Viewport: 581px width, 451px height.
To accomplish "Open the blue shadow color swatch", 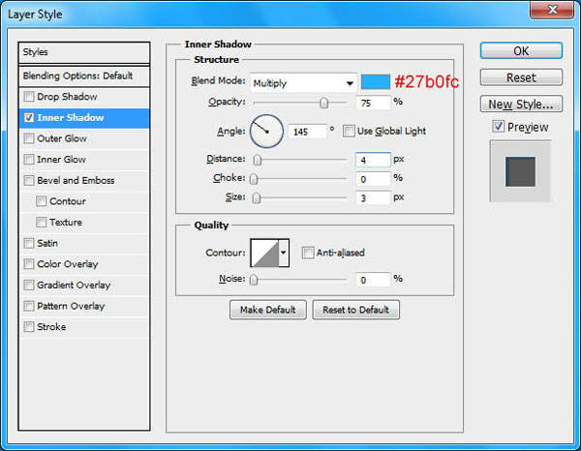I will tap(376, 82).
